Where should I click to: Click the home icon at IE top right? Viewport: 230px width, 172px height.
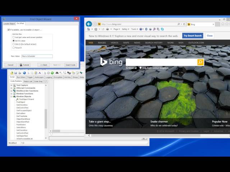(223, 24)
